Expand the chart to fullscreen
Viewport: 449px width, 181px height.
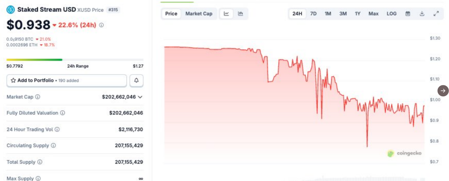coord(436,14)
